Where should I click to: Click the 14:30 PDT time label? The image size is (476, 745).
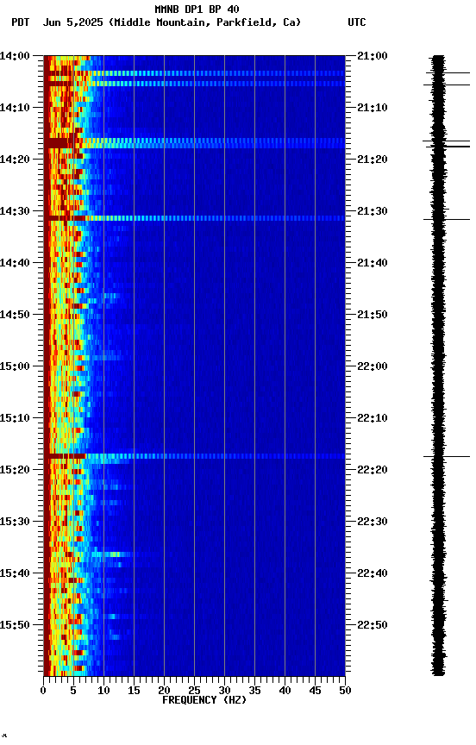click(x=15, y=211)
